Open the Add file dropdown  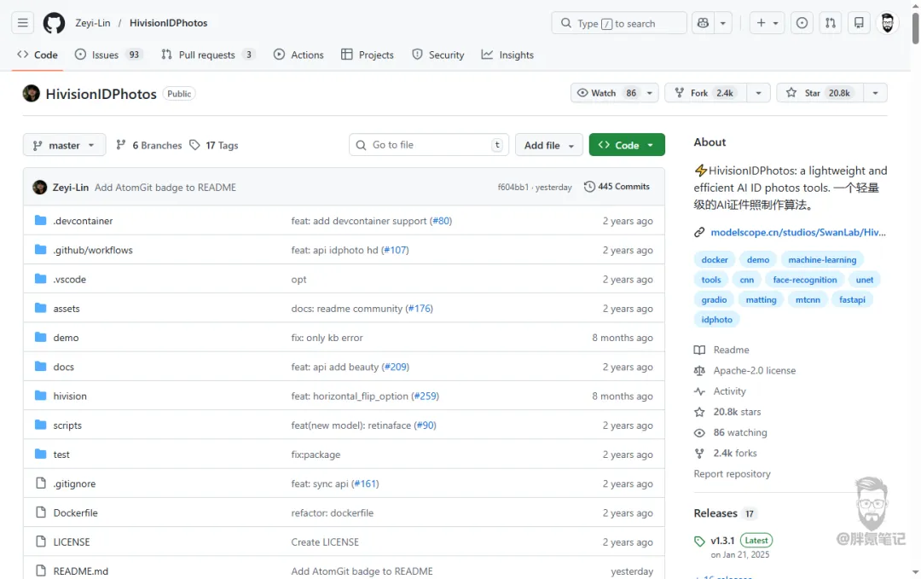548,145
